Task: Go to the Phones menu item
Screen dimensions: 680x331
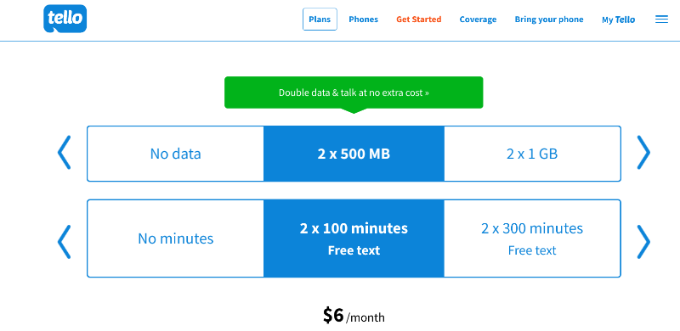Action: (x=364, y=20)
